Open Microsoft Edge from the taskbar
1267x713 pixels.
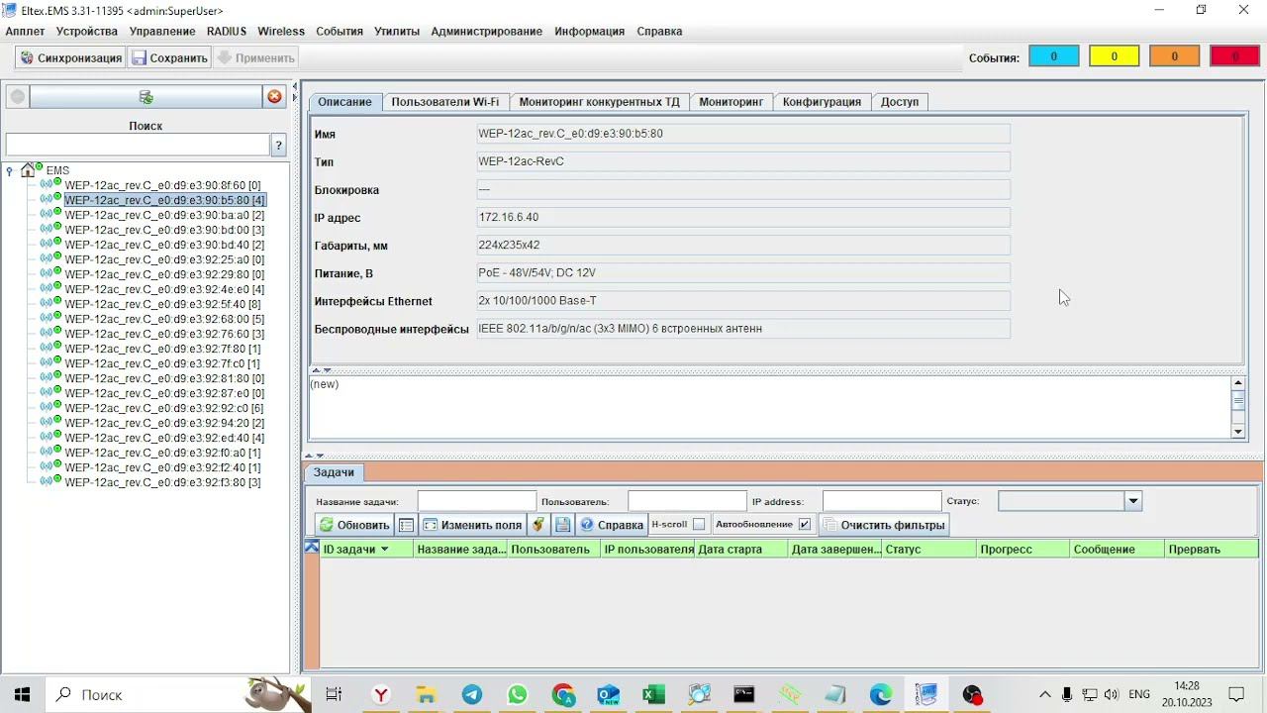[880, 695]
